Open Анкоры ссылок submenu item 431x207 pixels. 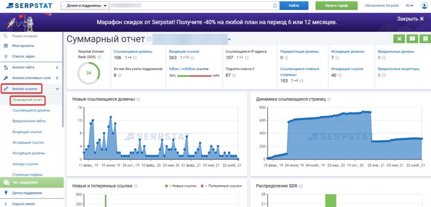pyautogui.click(x=25, y=164)
